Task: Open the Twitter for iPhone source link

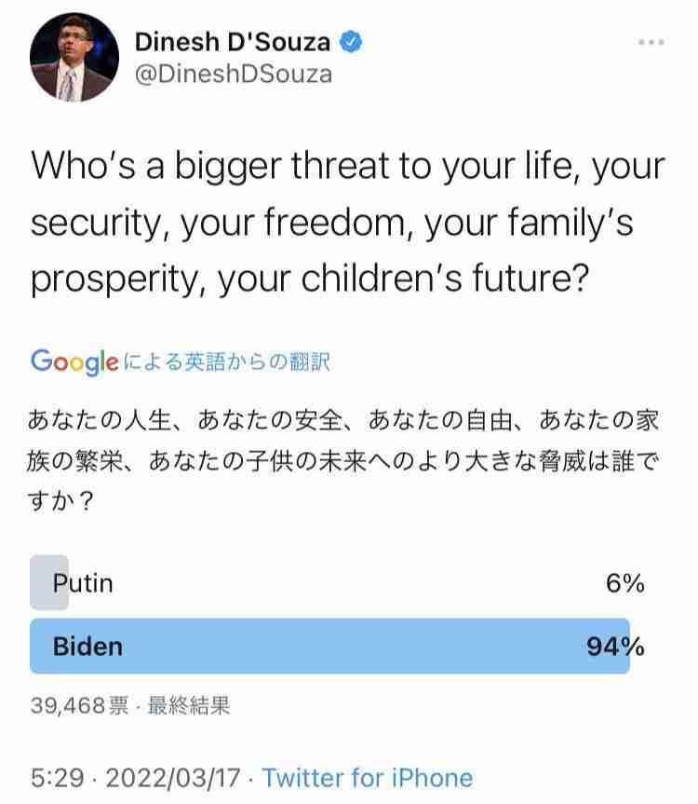Action: pyautogui.click(x=368, y=778)
